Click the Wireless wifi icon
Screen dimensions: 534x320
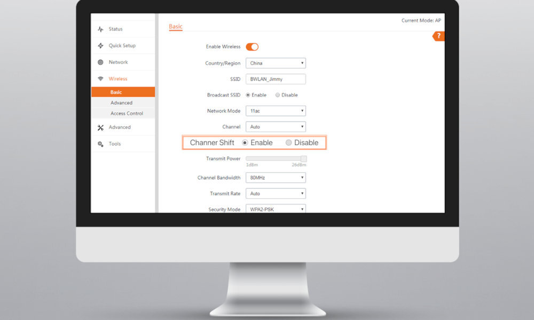point(100,79)
